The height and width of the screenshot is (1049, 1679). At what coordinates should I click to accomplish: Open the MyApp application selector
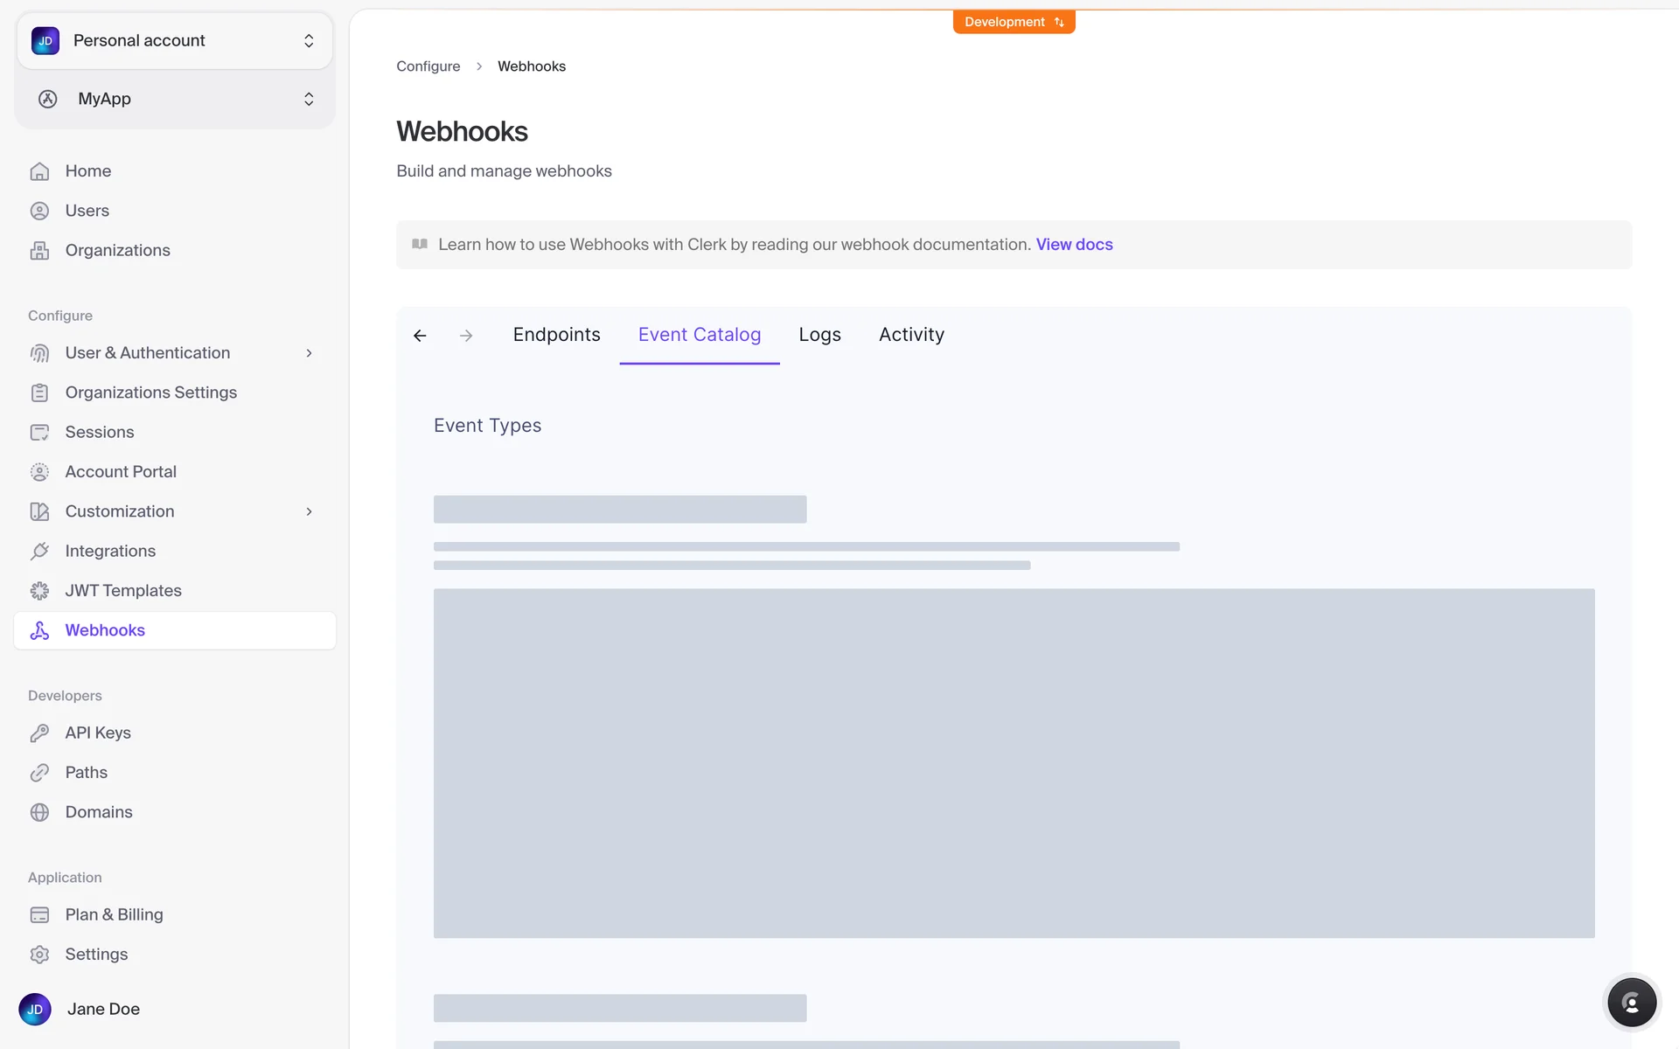click(175, 99)
